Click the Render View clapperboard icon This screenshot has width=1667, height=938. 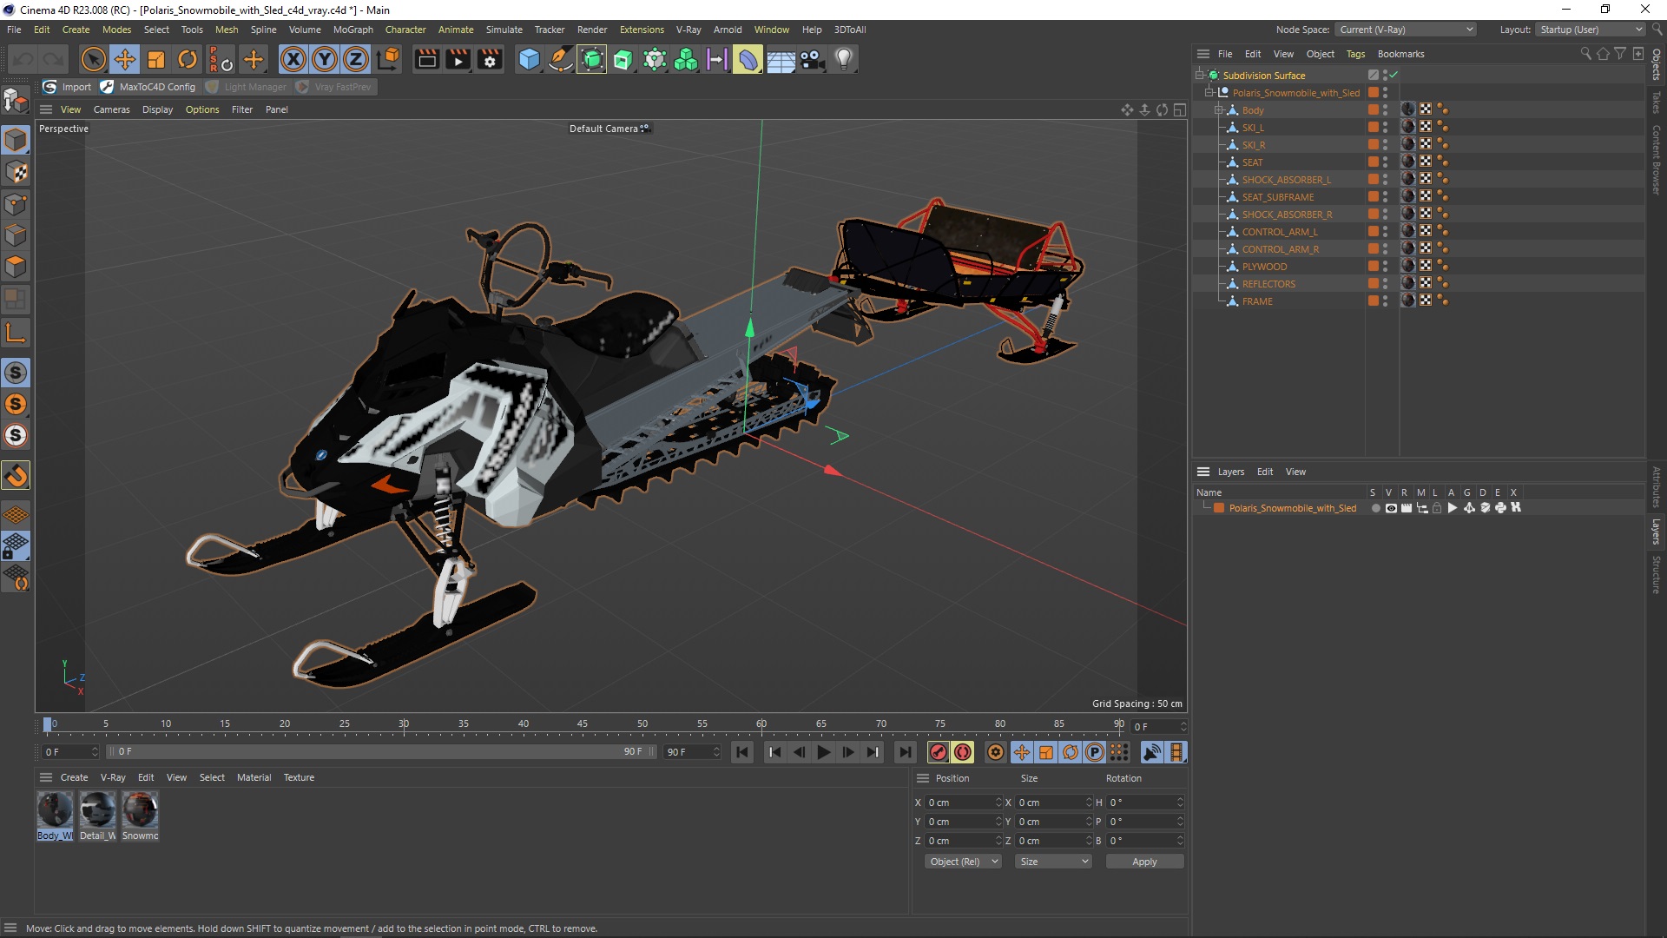click(x=426, y=59)
